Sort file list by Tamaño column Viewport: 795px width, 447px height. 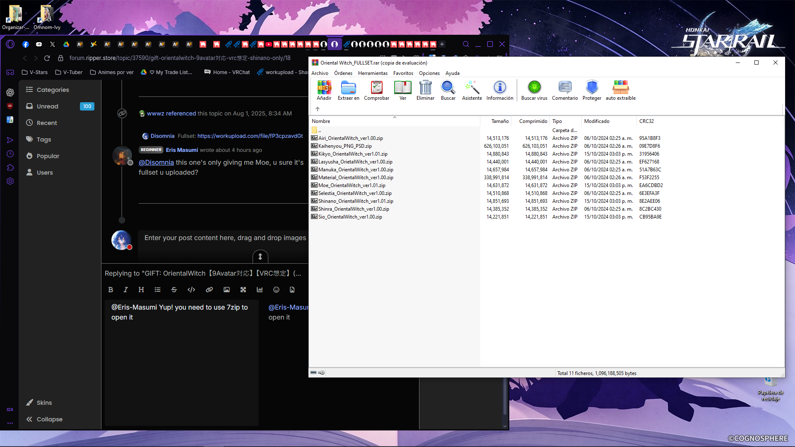click(x=496, y=121)
